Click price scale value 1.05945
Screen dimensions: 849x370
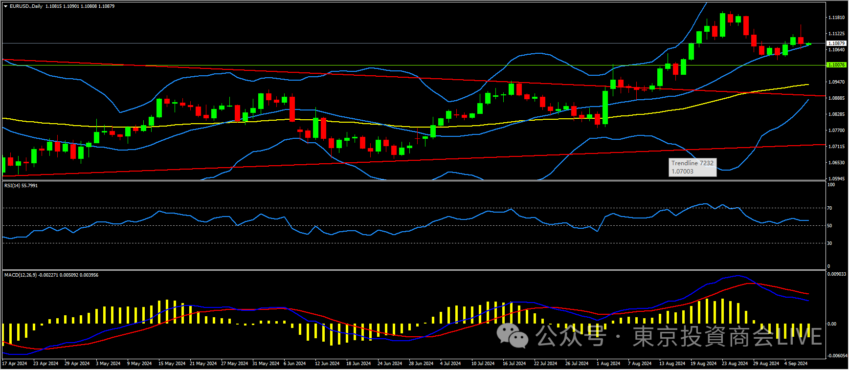pos(836,179)
